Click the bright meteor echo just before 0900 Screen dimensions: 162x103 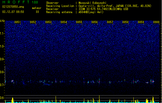tap(153, 81)
